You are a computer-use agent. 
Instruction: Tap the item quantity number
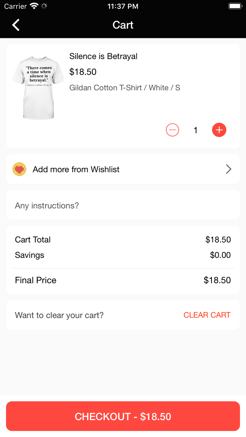tap(195, 130)
